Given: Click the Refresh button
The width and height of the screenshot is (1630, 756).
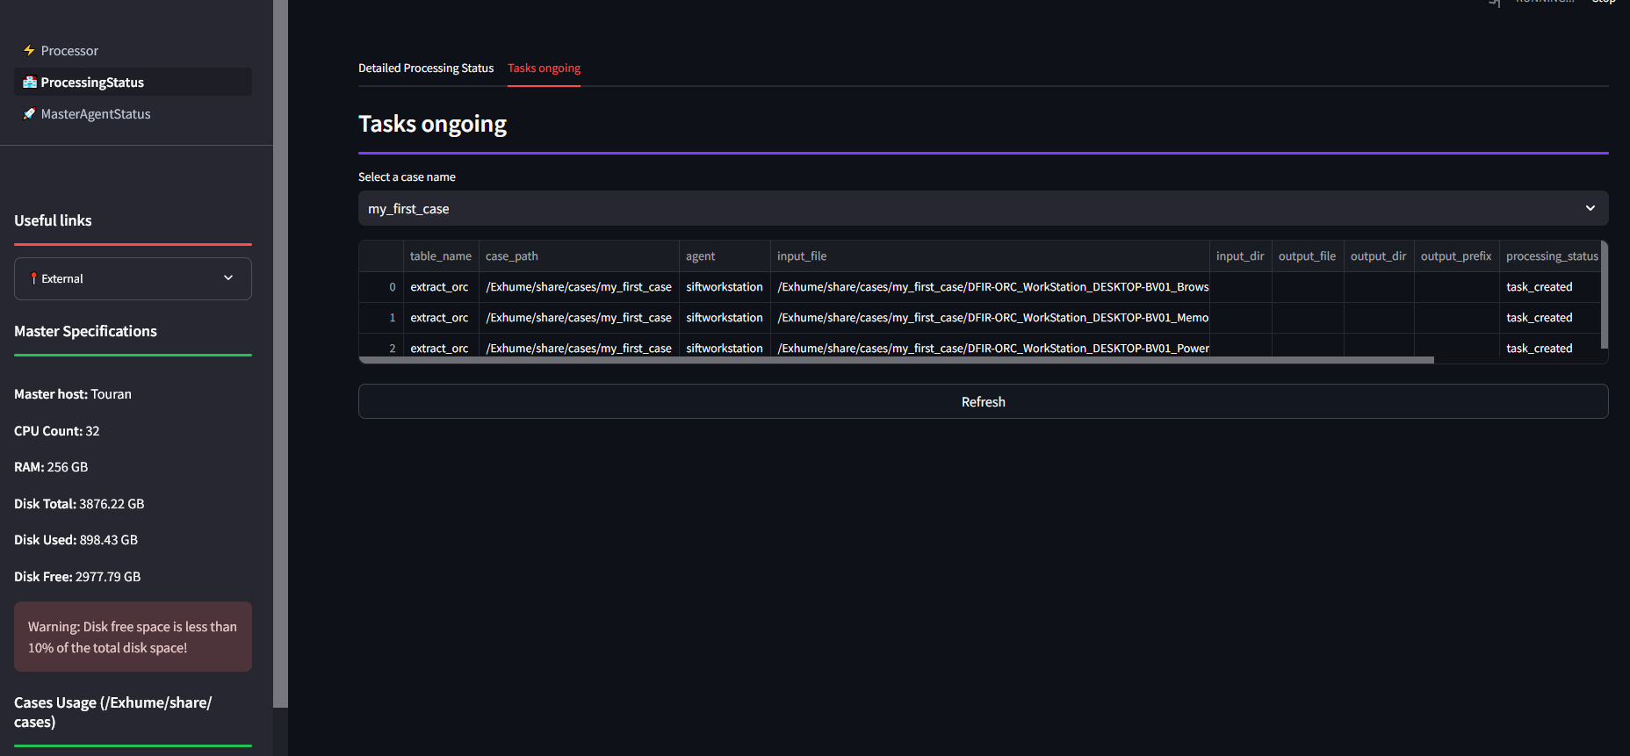Looking at the screenshot, I should pyautogui.click(x=983, y=401).
